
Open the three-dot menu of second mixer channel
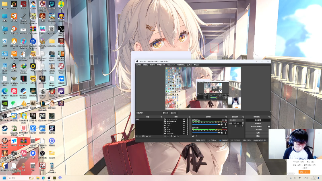click(225, 133)
